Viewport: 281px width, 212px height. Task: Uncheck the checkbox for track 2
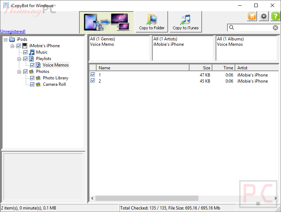coord(93,81)
